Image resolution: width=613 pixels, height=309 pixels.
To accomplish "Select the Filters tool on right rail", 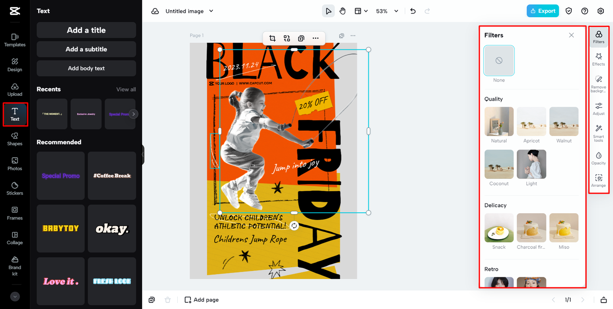I will click(599, 37).
